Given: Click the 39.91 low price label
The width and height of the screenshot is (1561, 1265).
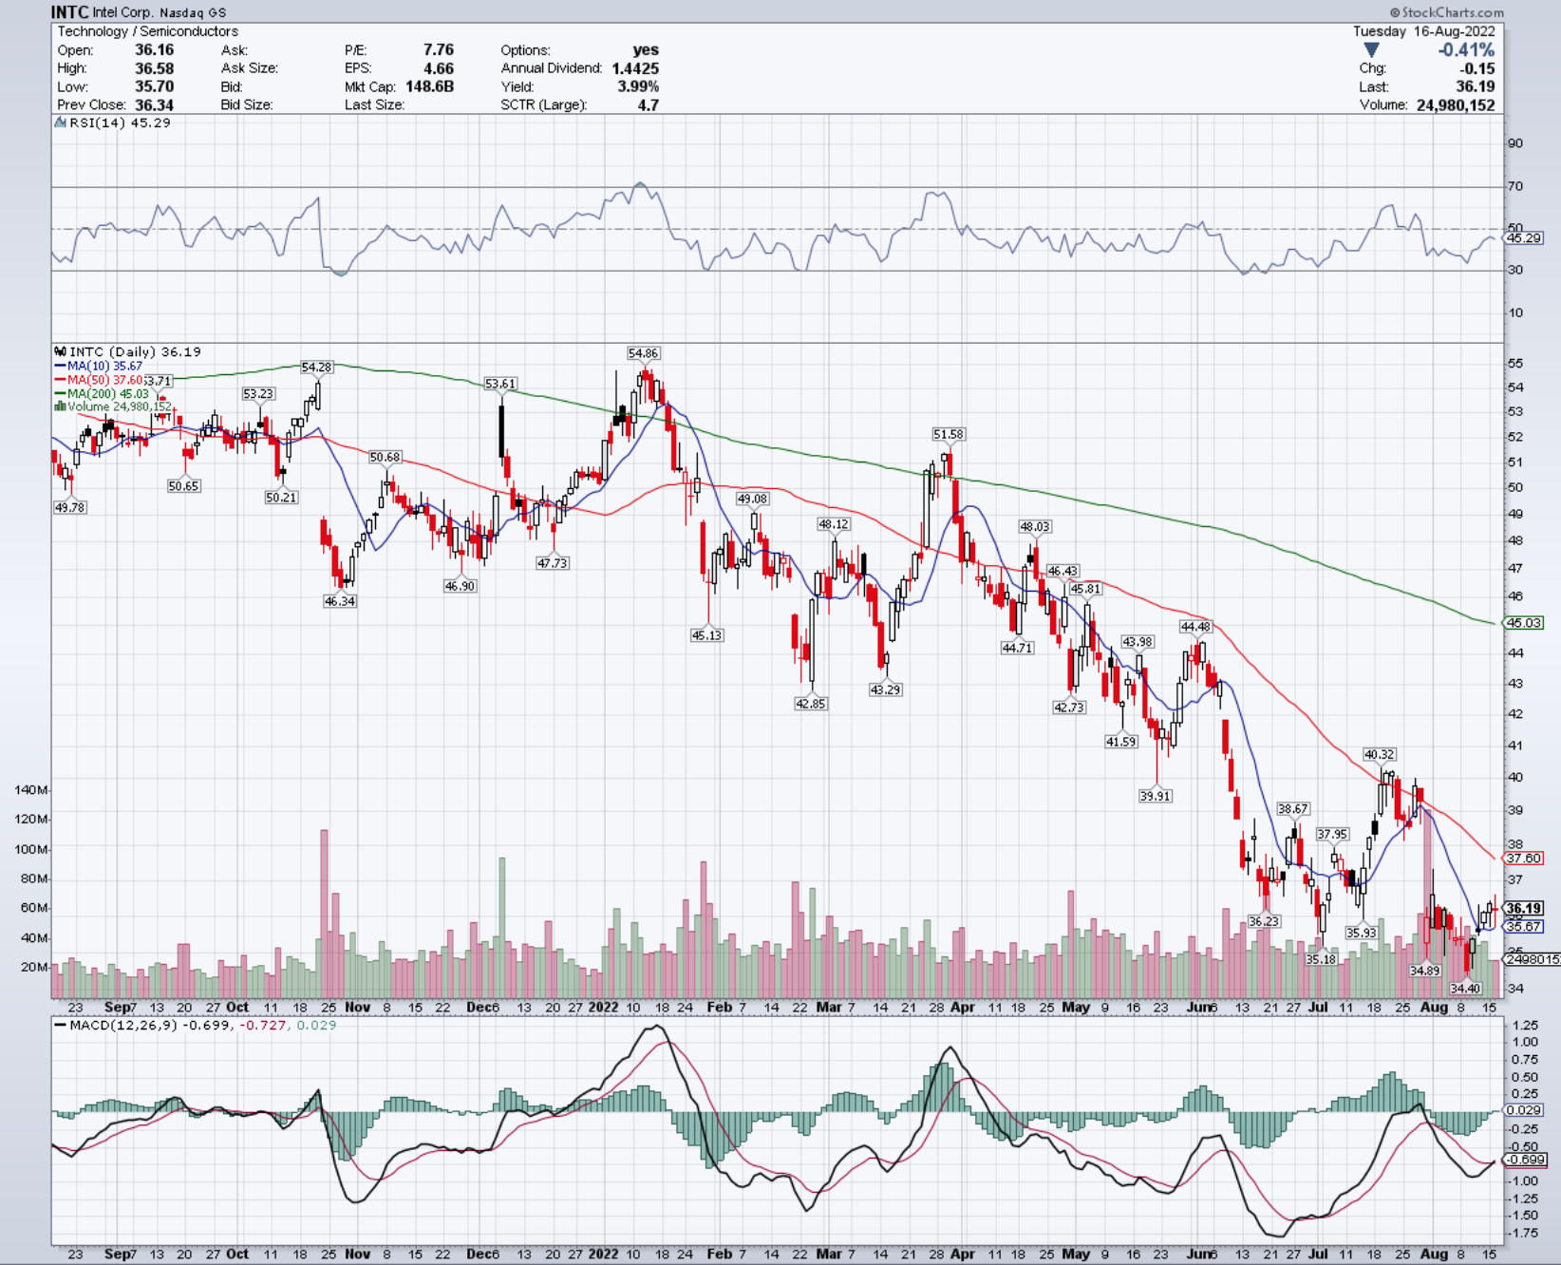Looking at the screenshot, I should (1156, 796).
